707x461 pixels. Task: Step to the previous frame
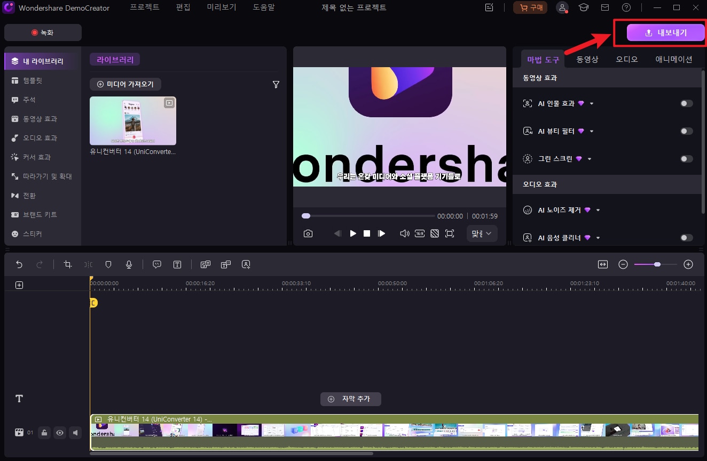click(x=337, y=233)
